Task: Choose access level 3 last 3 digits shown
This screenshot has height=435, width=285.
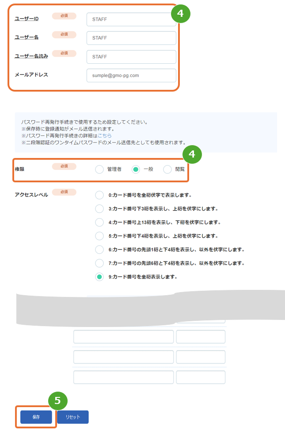Action: [99, 208]
